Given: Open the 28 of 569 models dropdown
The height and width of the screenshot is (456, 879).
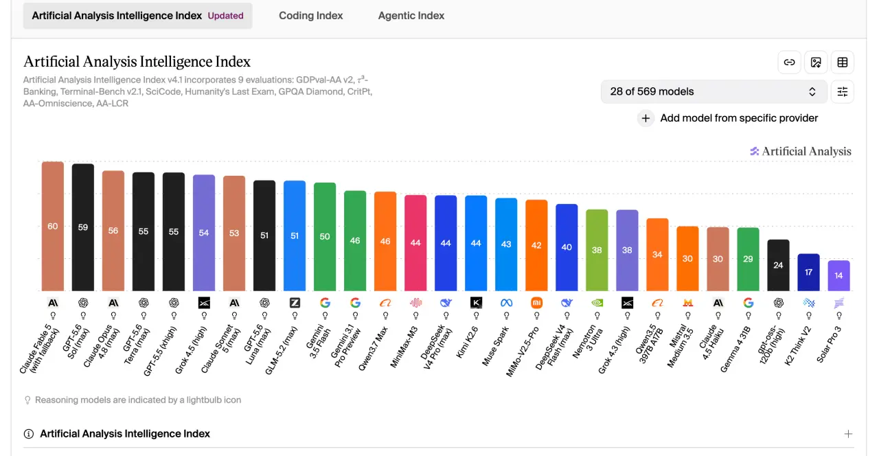Looking at the screenshot, I should 714,91.
